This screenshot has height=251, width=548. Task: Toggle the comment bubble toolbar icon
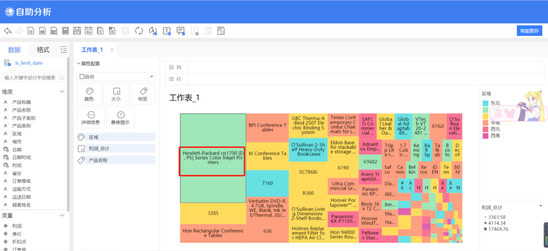click(180, 31)
